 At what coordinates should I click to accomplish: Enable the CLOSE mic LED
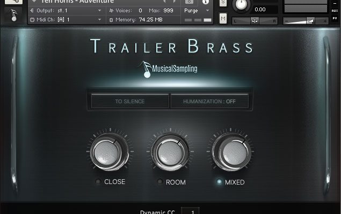tap(98, 182)
